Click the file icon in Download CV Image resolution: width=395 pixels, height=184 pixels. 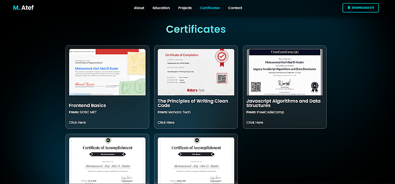(x=349, y=8)
